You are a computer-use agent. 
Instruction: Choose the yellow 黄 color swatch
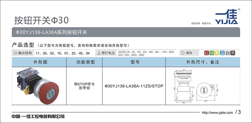217,53
